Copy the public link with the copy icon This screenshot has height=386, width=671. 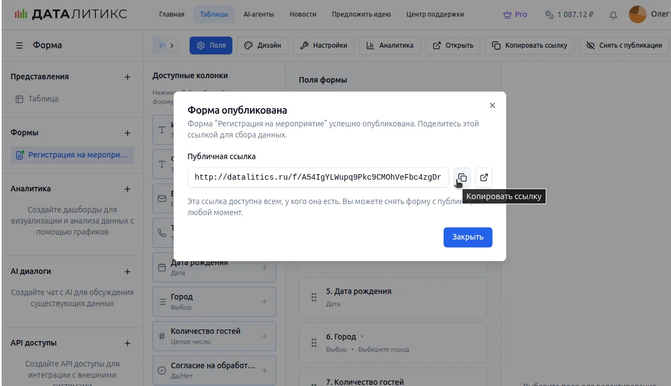tap(462, 177)
